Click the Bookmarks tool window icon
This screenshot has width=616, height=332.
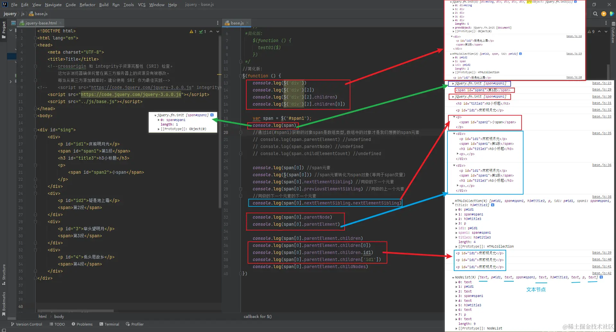pyautogui.click(x=4, y=314)
